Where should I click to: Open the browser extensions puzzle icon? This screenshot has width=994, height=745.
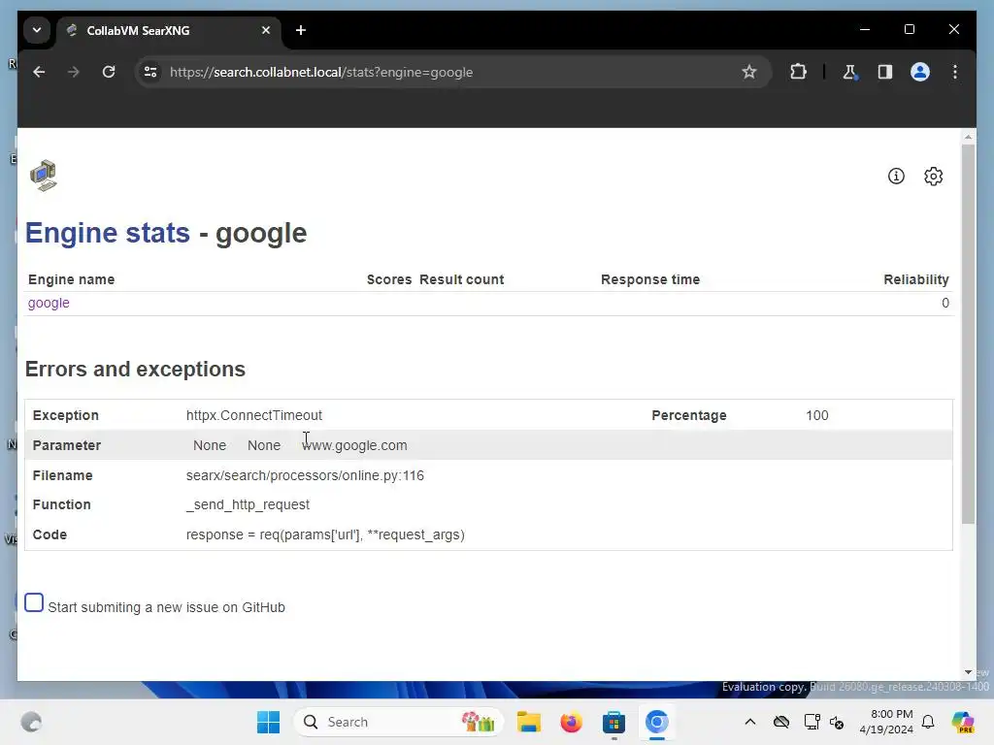coord(798,72)
